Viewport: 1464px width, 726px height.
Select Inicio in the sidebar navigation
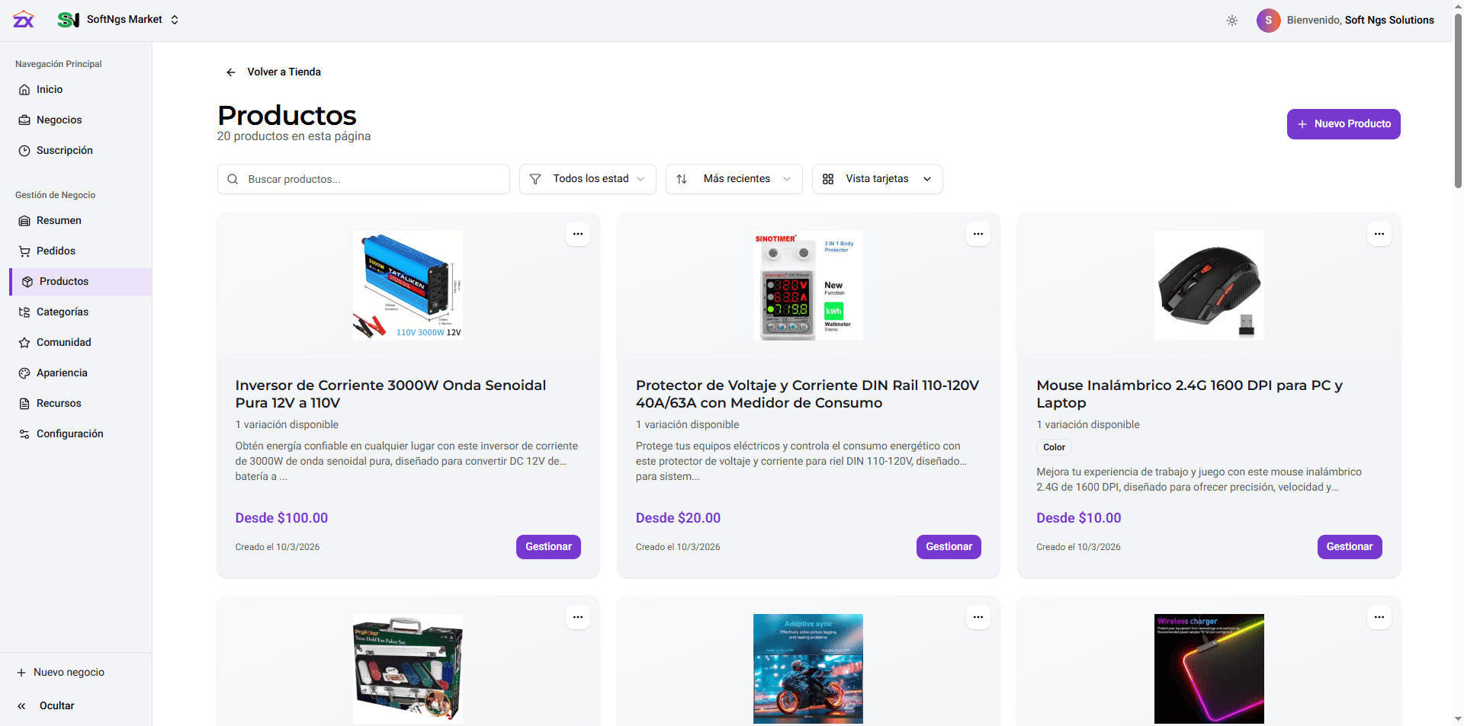coord(49,89)
